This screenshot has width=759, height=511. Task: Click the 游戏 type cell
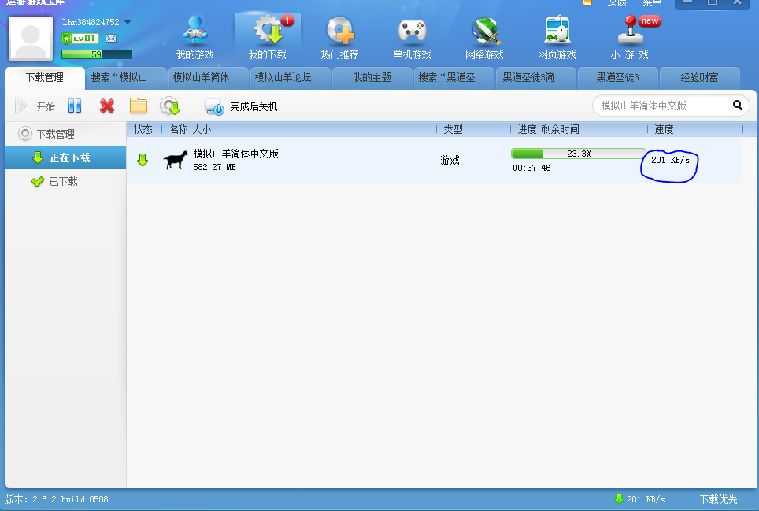(x=450, y=160)
